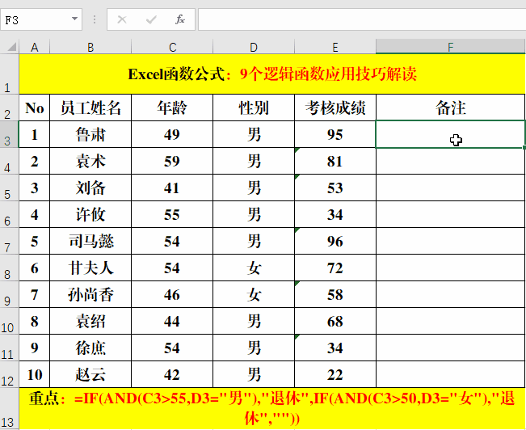
Task: Click score cell 72 for 甘夫人
Action: (x=335, y=268)
